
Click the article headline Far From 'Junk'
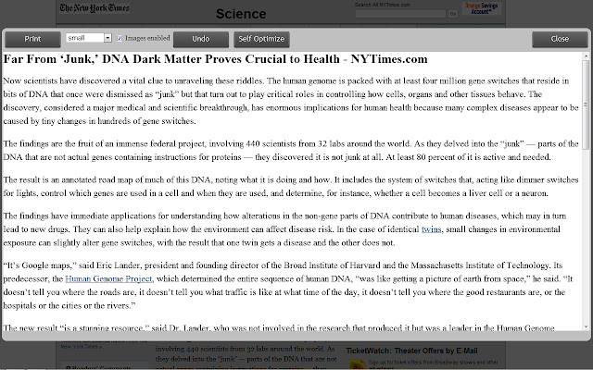(x=216, y=59)
